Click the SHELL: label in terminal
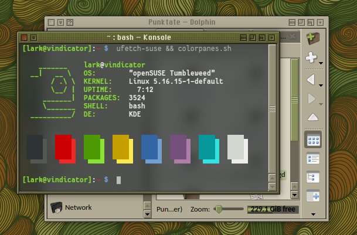Image resolution: width=357 pixels, height=235 pixels. click(x=96, y=106)
